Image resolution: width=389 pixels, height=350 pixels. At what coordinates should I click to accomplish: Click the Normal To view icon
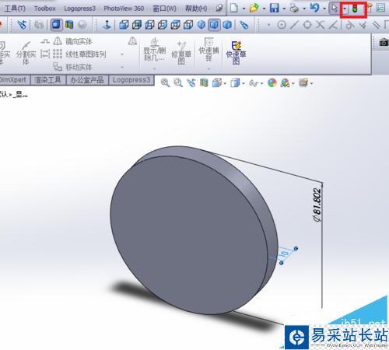(107, 25)
